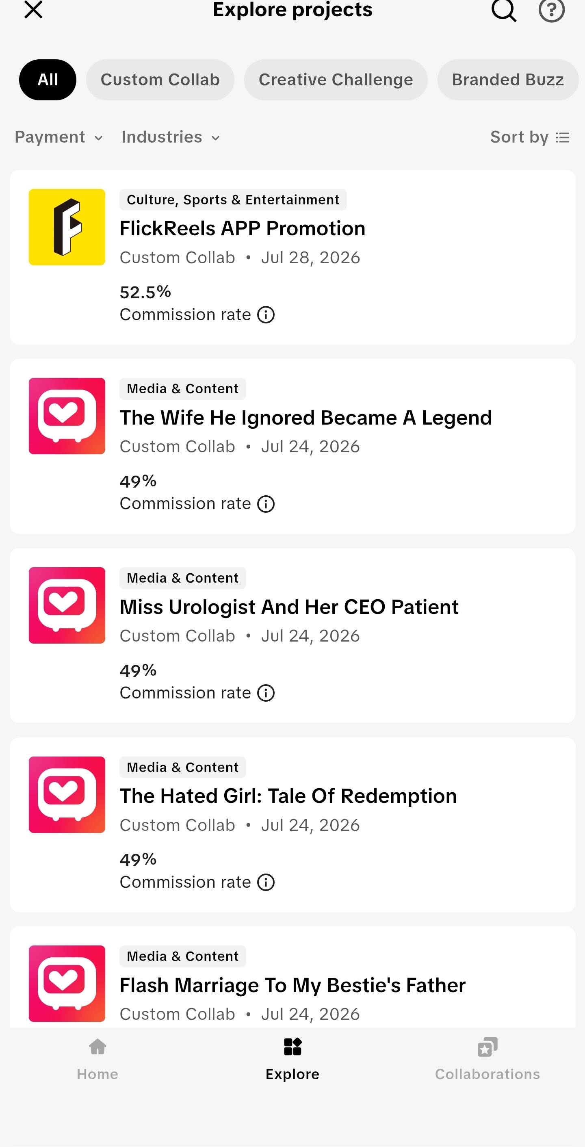The height and width of the screenshot is (1147, 585).
Task: Expand the Industries dropdown
Action: click(x=171, y=137)
